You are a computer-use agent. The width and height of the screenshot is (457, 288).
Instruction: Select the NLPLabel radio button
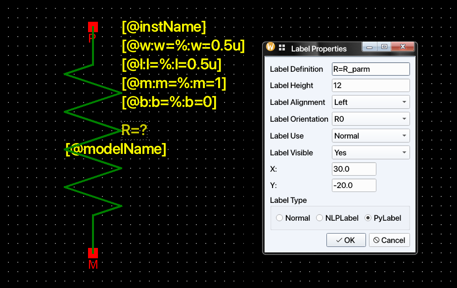point(320,218)
